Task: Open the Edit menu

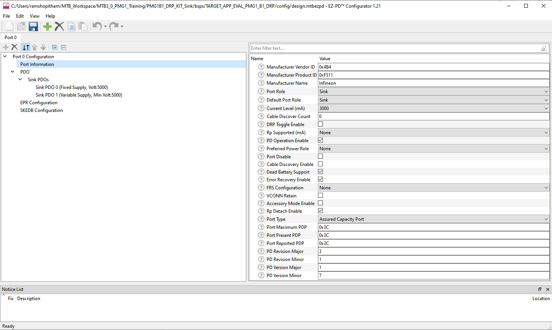Action: (20, 16)
